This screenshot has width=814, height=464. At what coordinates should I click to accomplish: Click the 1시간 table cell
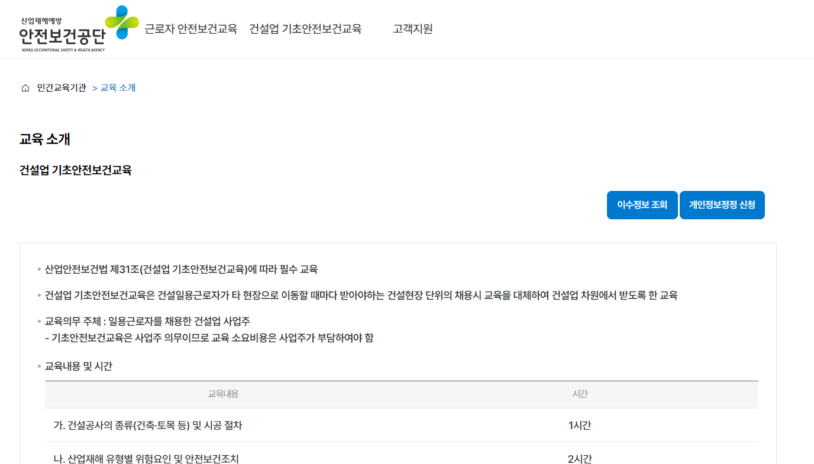tap(580, 426)
